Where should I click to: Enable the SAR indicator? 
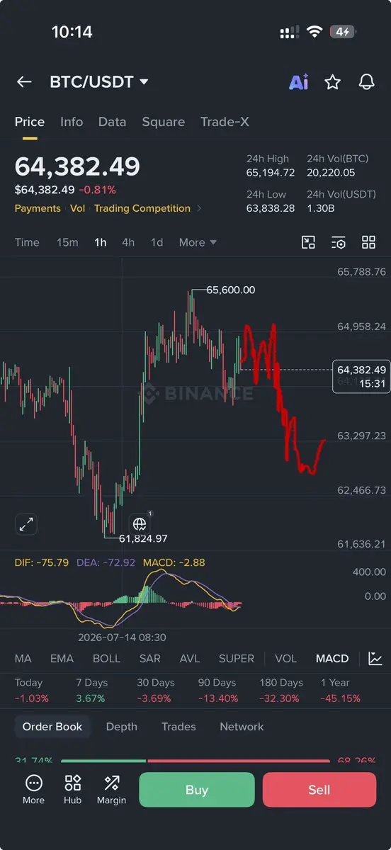click(149, 659)
